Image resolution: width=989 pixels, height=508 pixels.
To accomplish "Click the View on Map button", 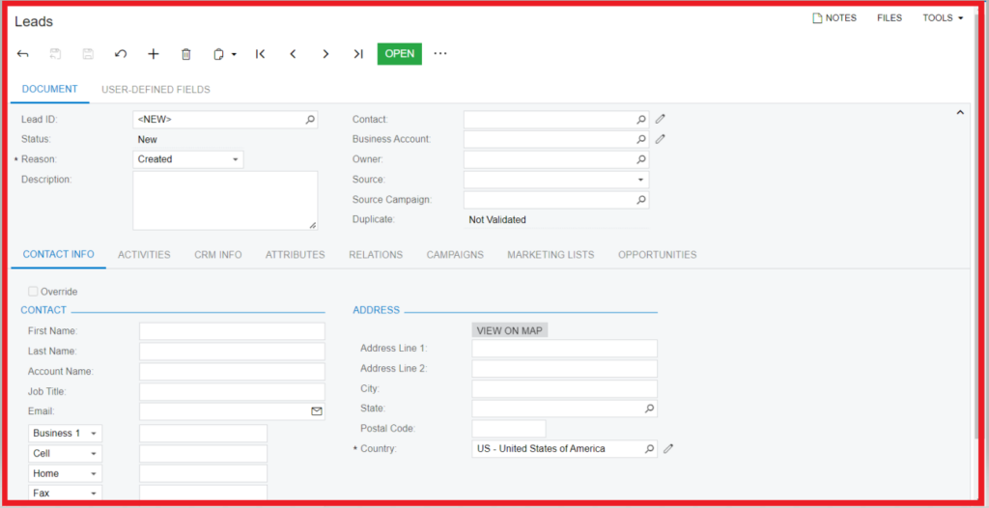I will tap(510, 330).
